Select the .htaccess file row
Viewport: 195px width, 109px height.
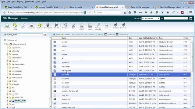121,75
